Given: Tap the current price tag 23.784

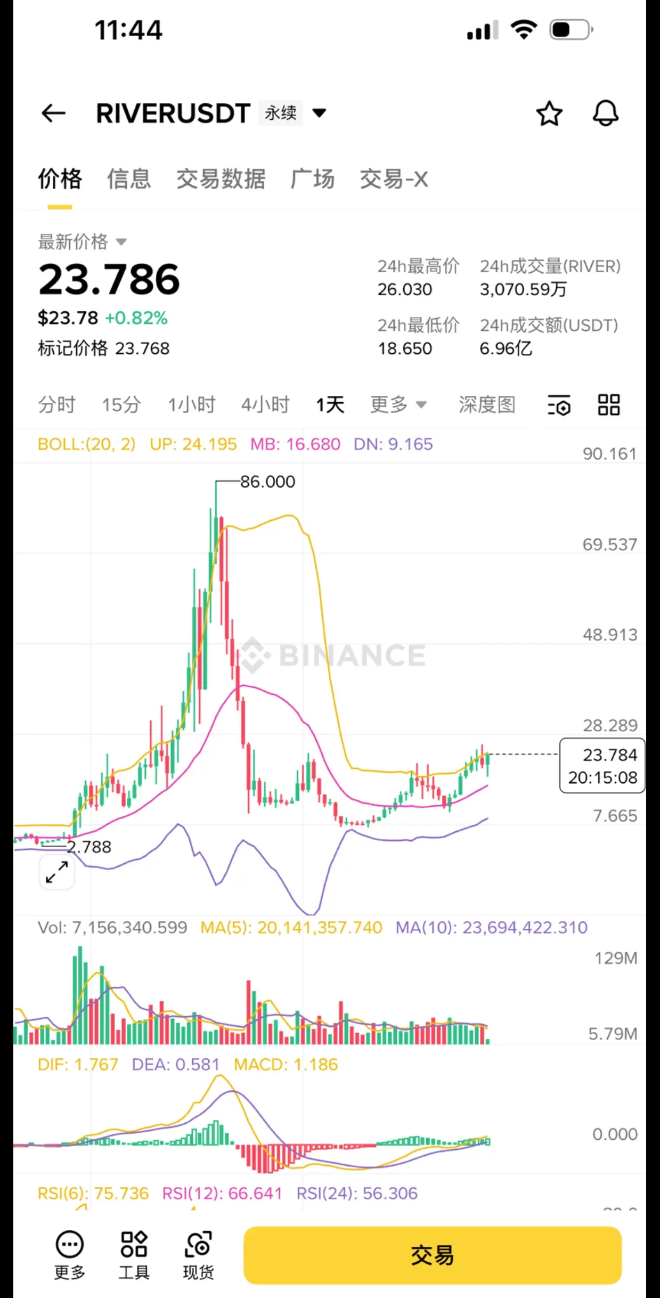Looking at the screenshot, I should (602, 766).
